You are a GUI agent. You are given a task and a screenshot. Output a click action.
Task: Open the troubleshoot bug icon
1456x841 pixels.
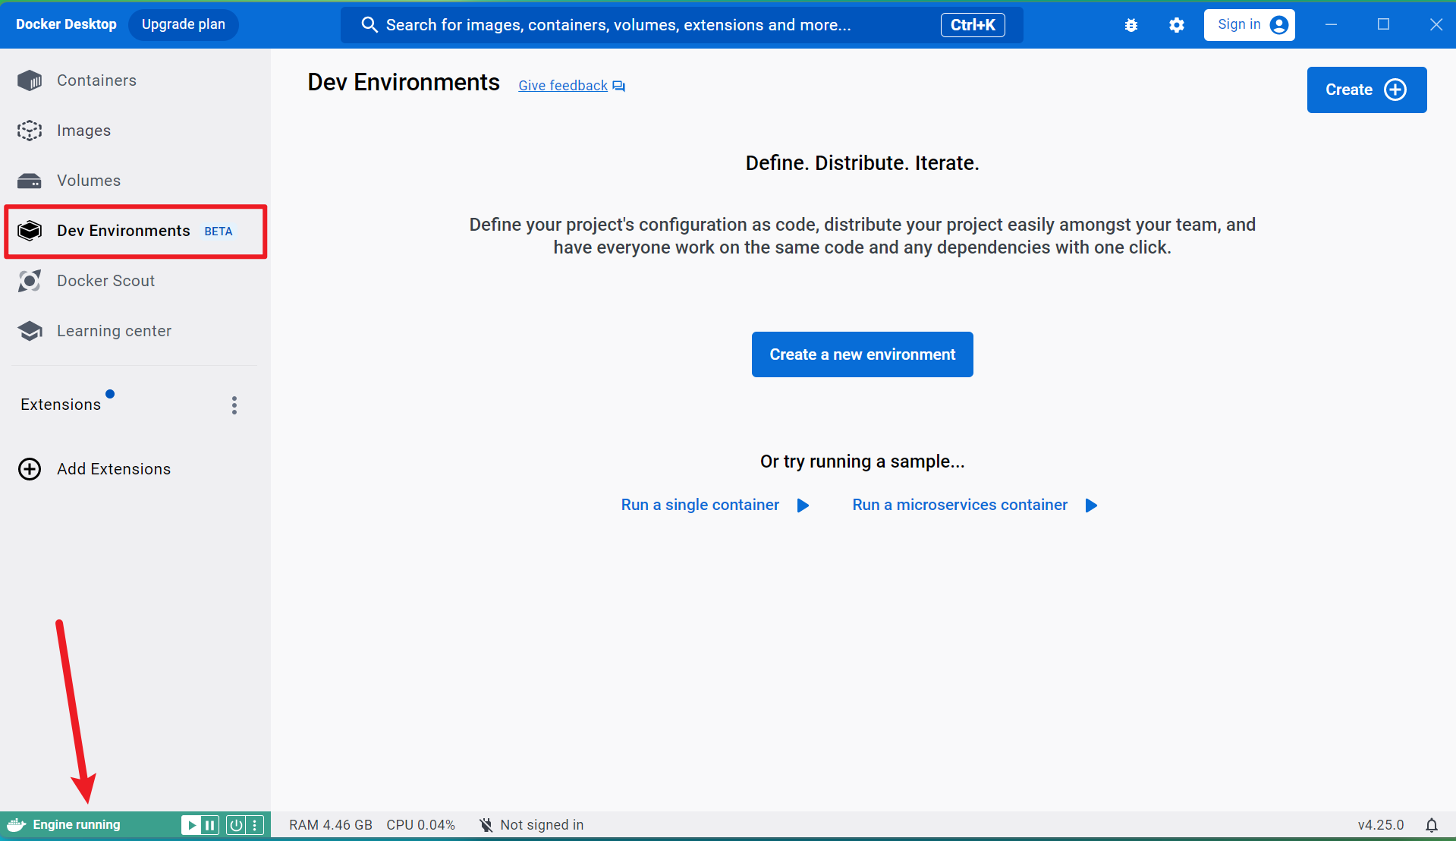(1131, 25)
